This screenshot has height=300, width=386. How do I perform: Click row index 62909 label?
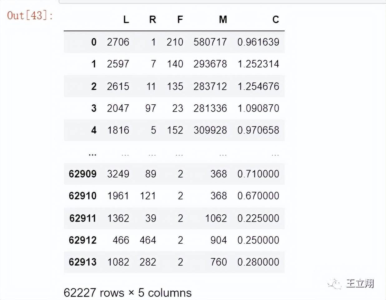point(83,174)
